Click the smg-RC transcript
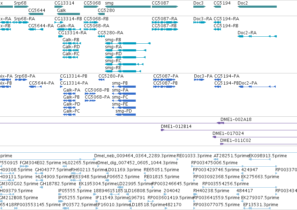This screenshot has width=297, height=210. click(x=124, y=64)
